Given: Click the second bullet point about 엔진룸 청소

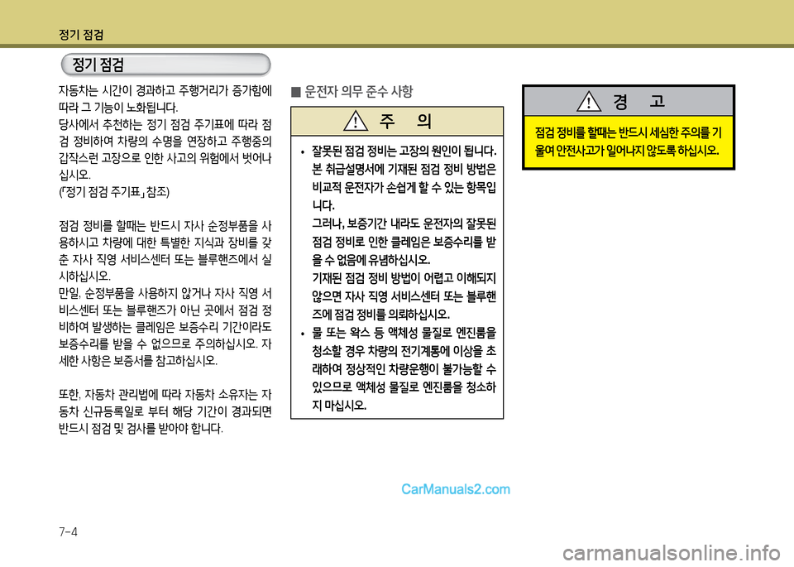Looking at the screenshot, I should coord(304,334).
